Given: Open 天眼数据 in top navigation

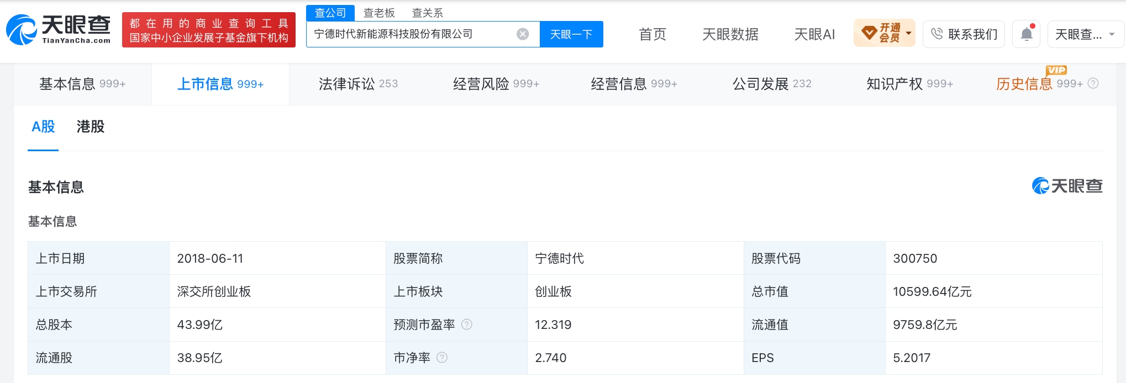Looking at the screenshot, I should 730,34.
